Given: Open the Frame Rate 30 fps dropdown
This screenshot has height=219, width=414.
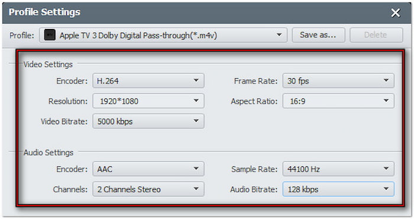Looking at the screenshot, I should (338, 80).
